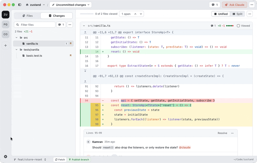Image resolution: width=257 pixels, height=163 pixels.
Task: Click the added line 14 reset
Action: pyautogui.click(x=166, y=51)
